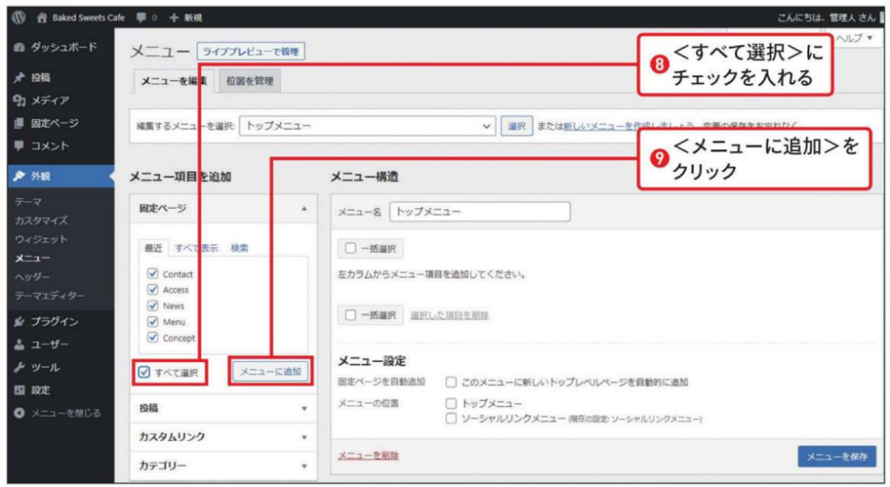Click the メニューを保存 button
The height and width of the screenshot is (487, 890).
[836, 456]
